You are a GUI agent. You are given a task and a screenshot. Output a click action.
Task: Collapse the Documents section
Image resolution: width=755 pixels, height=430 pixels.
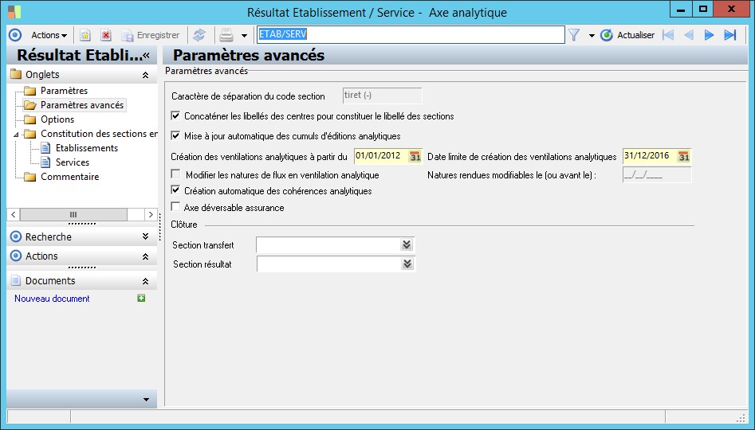pos(145,281)
